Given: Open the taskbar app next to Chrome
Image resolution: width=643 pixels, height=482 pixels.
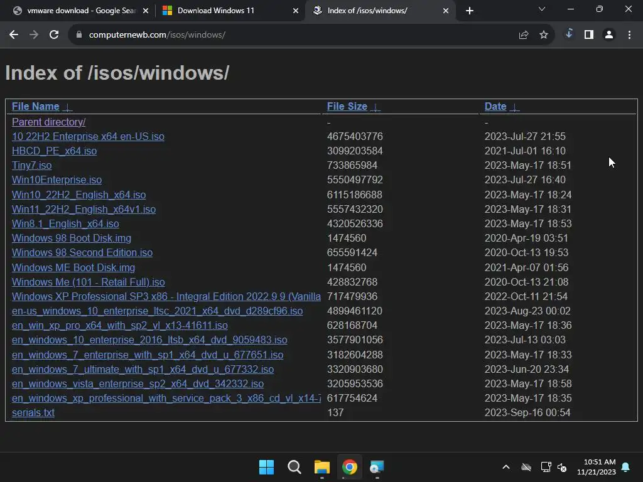Looking at the screenshot, I should click(x=377, y=467).
